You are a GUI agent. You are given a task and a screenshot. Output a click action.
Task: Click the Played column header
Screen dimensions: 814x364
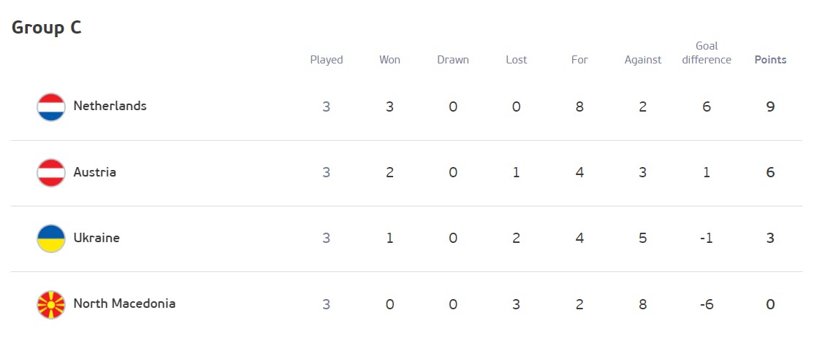326,60
